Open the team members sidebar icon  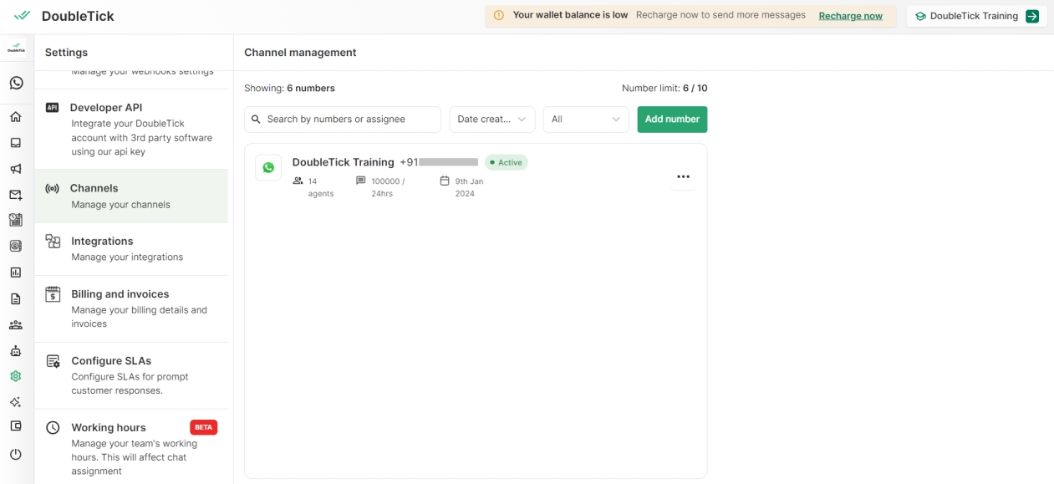point(16,325)
